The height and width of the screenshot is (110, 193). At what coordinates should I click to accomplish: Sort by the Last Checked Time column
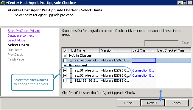point(173,50)
